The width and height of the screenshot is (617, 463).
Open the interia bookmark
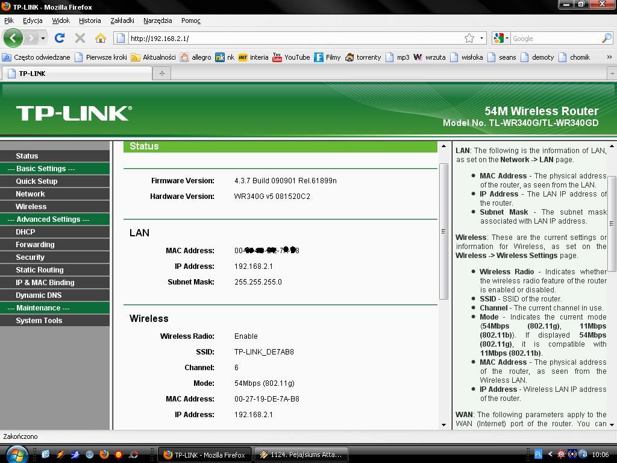click(253, 57)
